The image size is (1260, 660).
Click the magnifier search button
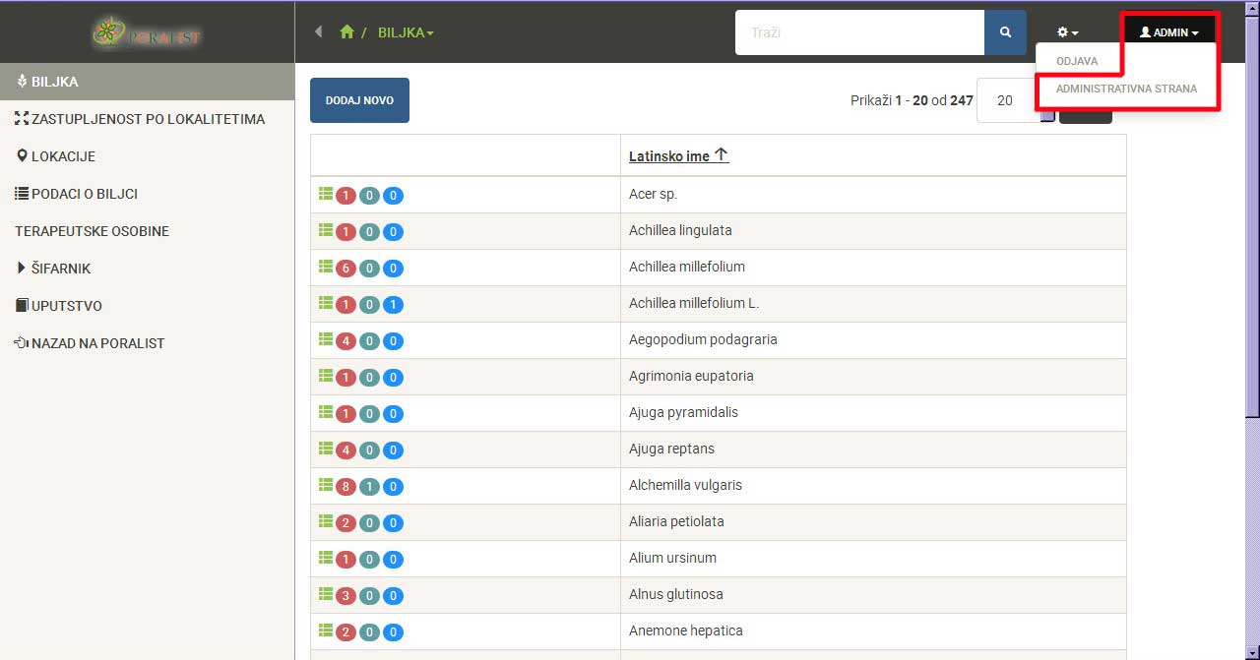pyautogui.click(x=1005, y=32)
